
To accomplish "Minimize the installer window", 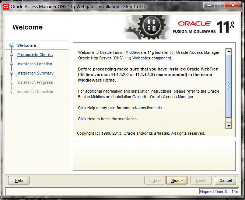I will (x=209, y=5).
